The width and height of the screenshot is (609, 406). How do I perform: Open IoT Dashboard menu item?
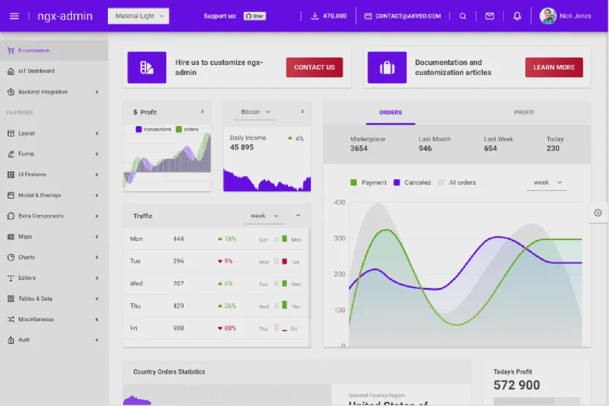pyautogui.click(x=54, y=71)
